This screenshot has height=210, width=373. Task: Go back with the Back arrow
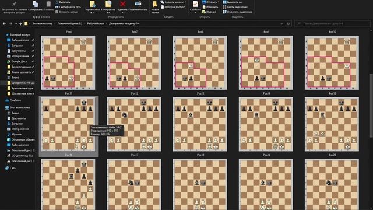(4, 24)
